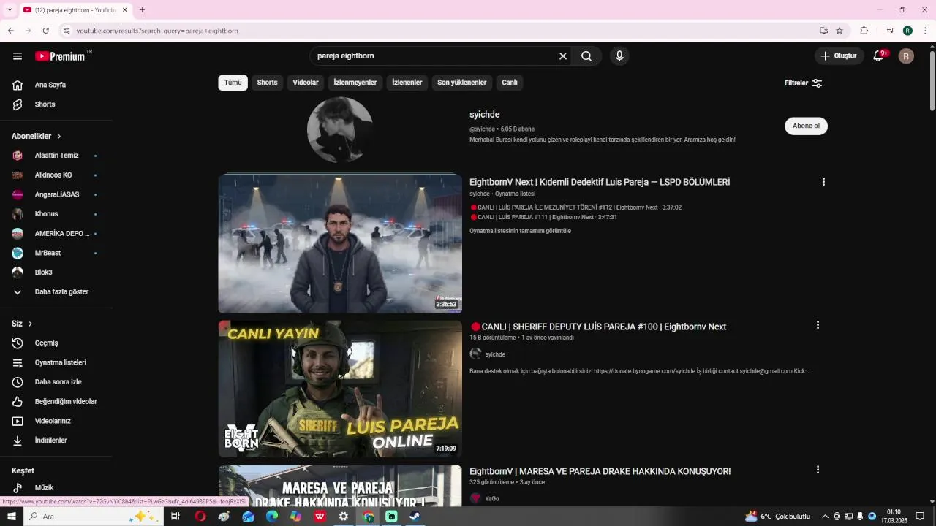Open Oynatma listesinin tamamını görüntüle link
936x526 pixels.
tap(521, 231)
